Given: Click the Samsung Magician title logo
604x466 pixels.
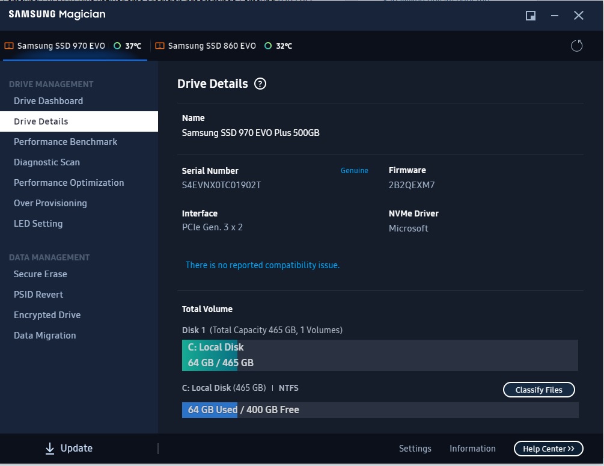Looking at the screenshot, I should coord(57,14).
